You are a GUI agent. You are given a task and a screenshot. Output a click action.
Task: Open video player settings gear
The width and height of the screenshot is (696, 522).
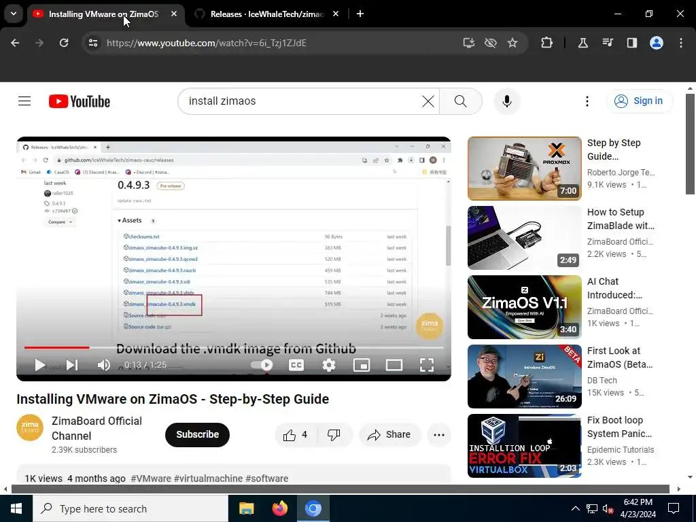[x=328, y=365]
